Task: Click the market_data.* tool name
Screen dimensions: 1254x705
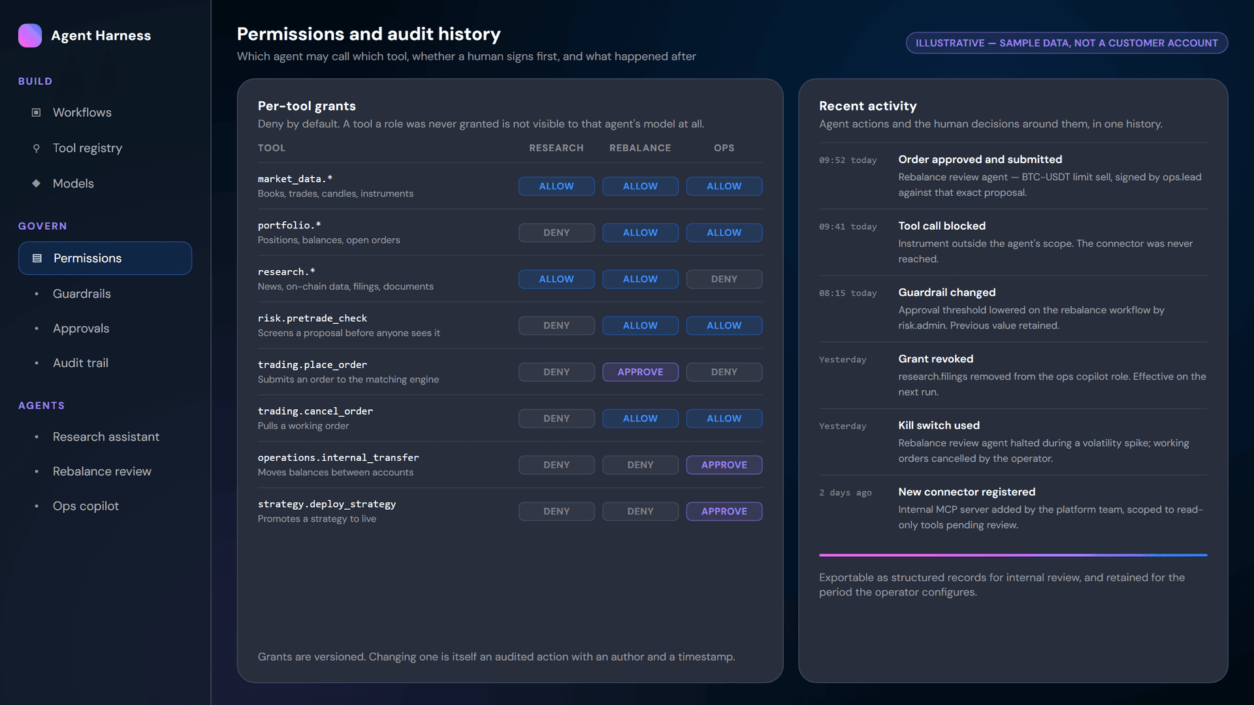Action: tap(295, 179)
